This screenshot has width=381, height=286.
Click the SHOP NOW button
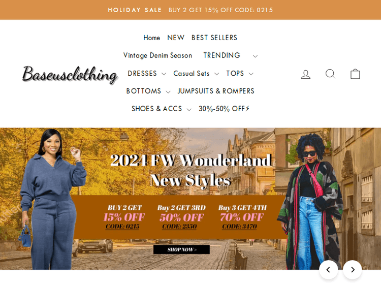(x=181, y=249)
